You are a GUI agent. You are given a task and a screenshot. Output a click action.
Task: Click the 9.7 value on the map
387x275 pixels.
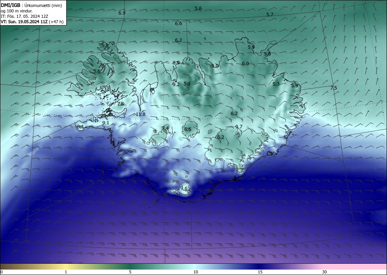click(239, 126)
